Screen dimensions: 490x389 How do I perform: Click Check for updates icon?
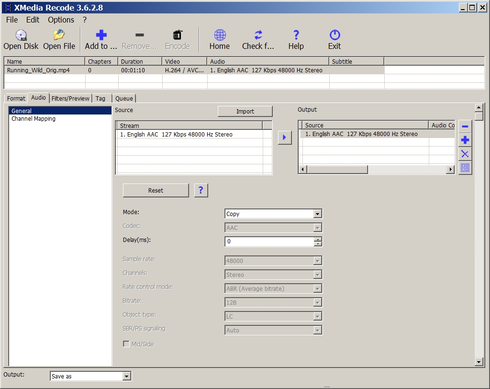coord(258,35)
